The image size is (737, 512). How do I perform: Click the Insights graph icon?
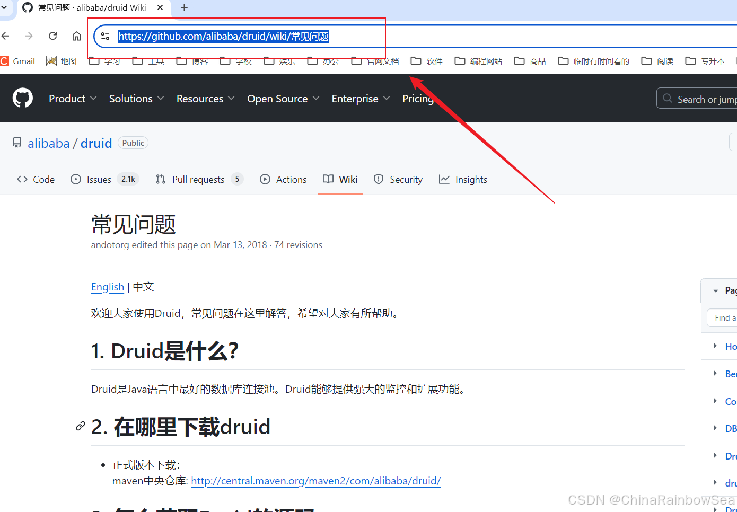(x=444, y=179)
